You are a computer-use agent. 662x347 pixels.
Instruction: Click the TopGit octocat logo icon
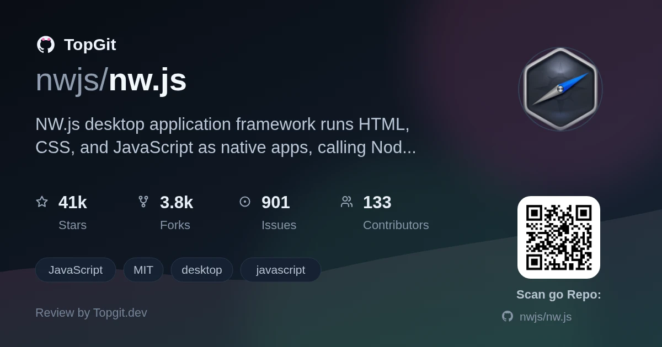point(46,45)
